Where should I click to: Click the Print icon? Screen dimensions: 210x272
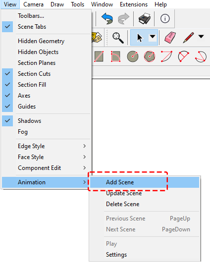[x=144, y=18]
